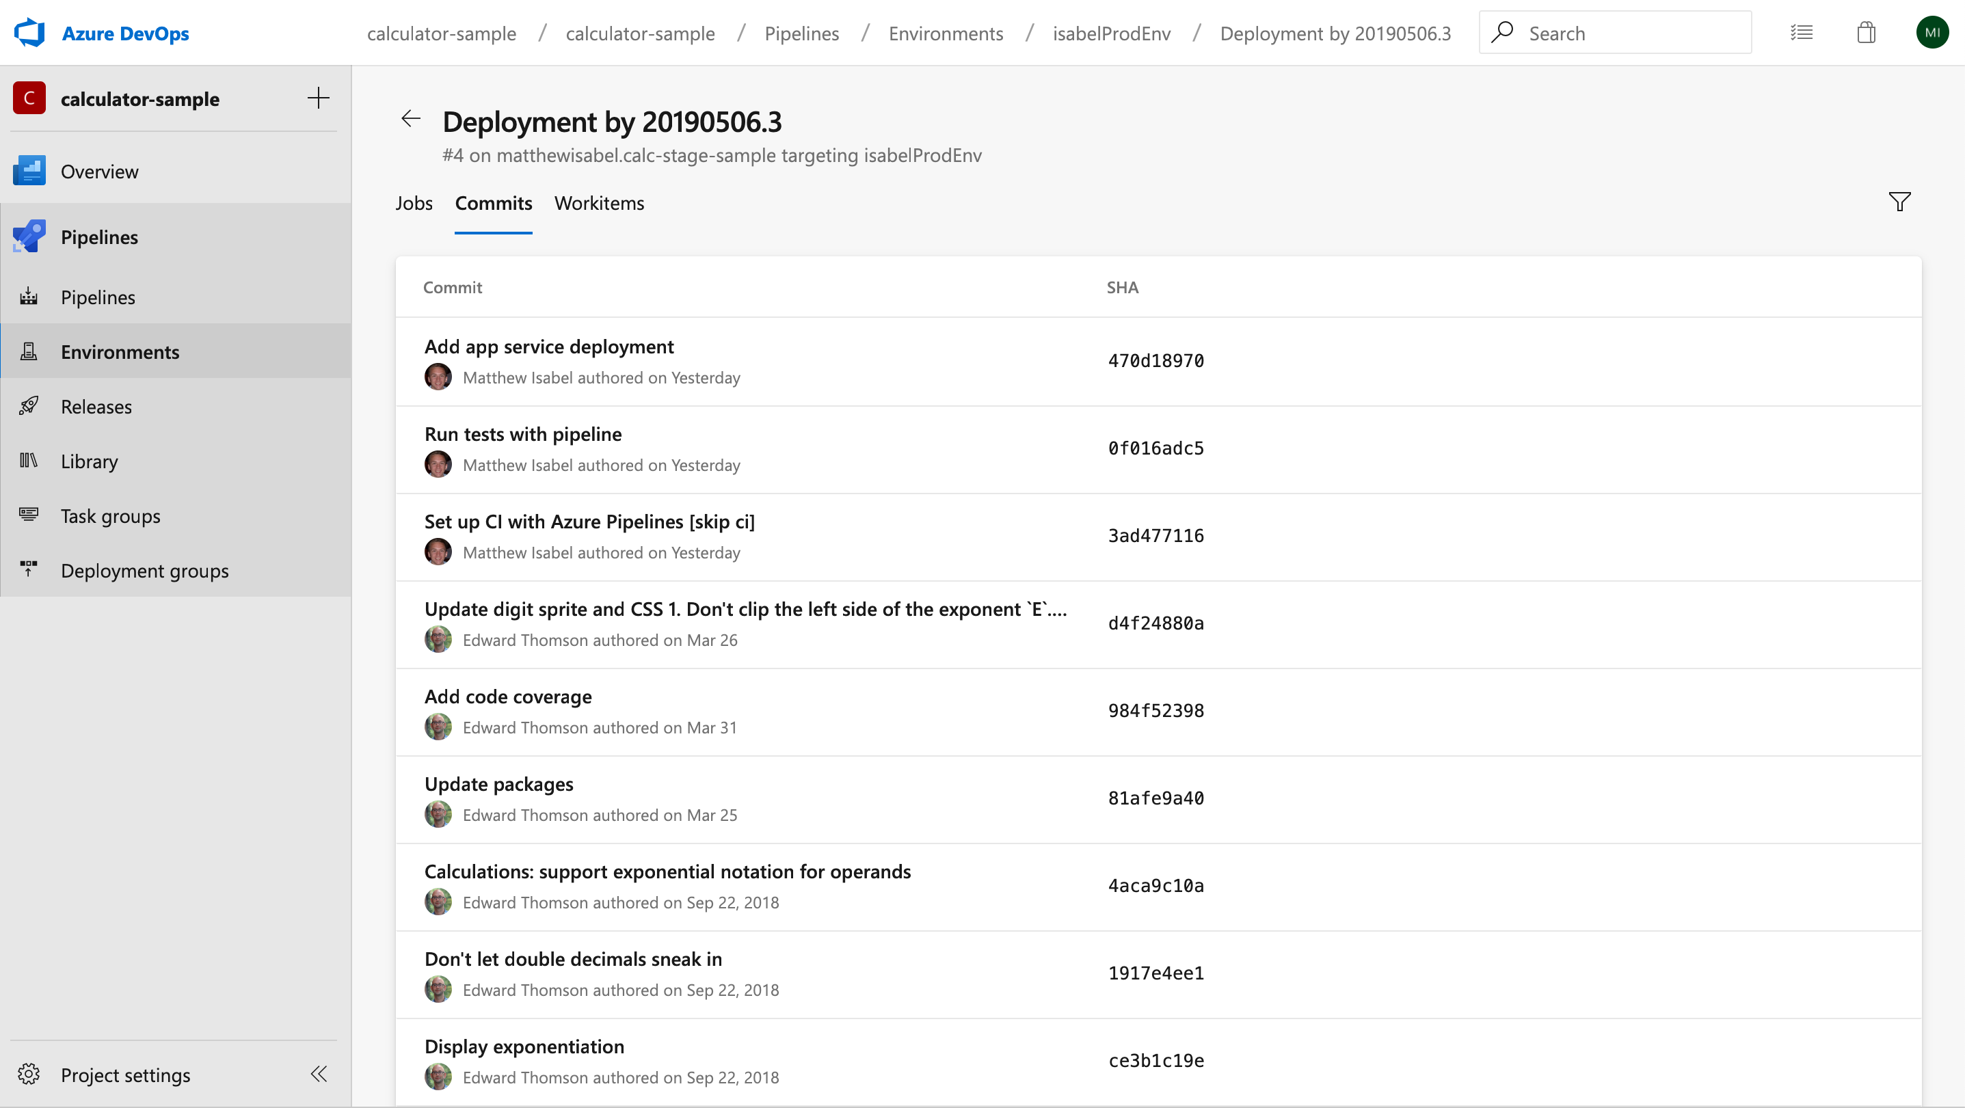Open commit Set up CI with Azure Pipelines
The height and width of the screenshot is (1108, 1965).
pos(589,522)
